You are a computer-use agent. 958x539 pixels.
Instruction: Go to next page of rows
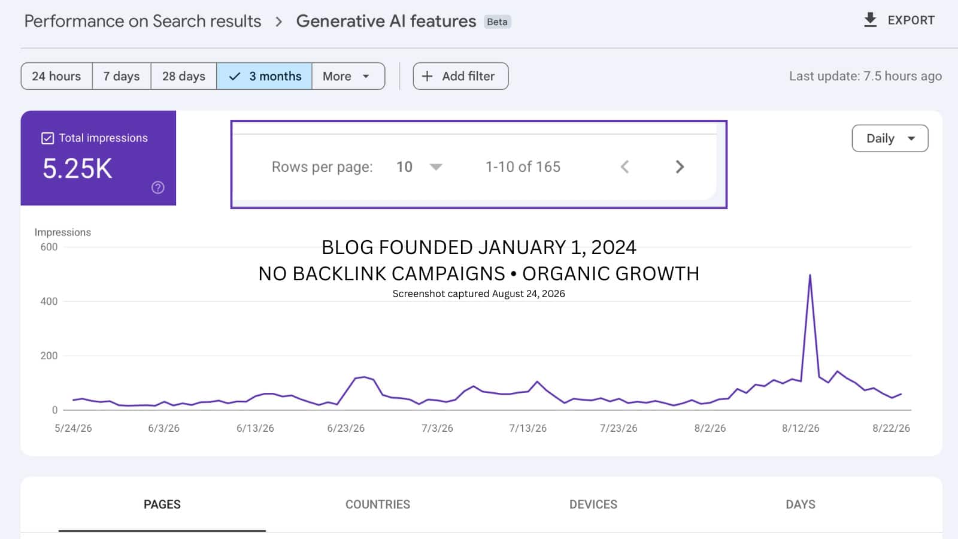680,167
